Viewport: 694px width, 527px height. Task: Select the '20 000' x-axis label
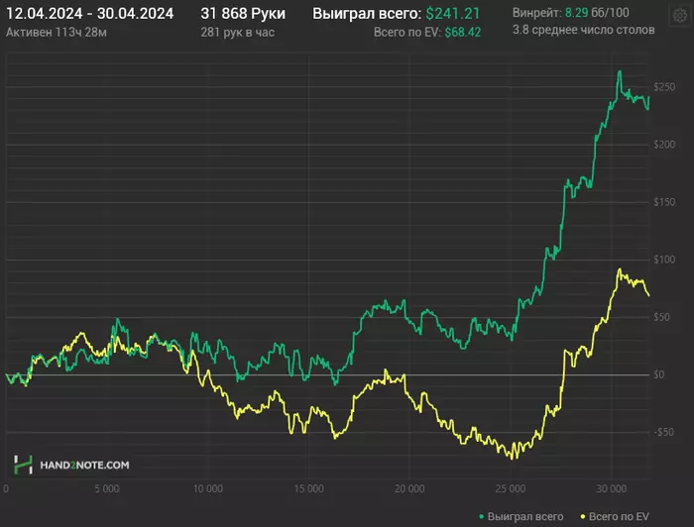coord(409,488)
